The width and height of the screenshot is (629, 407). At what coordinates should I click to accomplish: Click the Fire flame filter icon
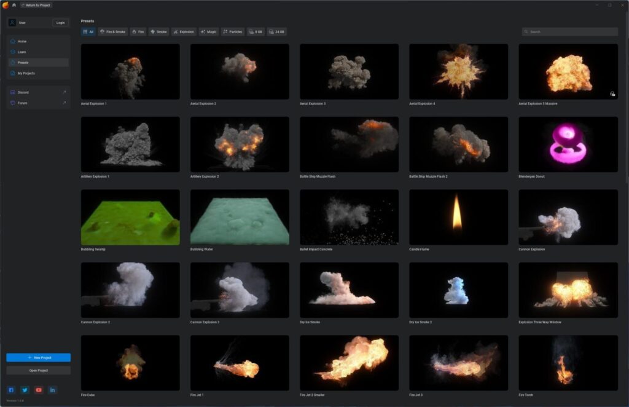point(134,31)
